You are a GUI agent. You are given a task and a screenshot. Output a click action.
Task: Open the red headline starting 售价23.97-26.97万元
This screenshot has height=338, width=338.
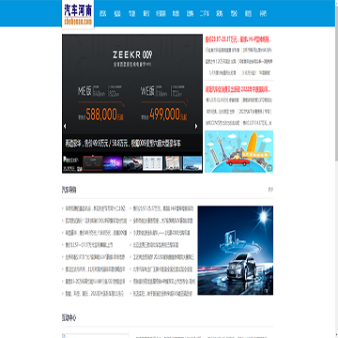click(x=238, y=39)
